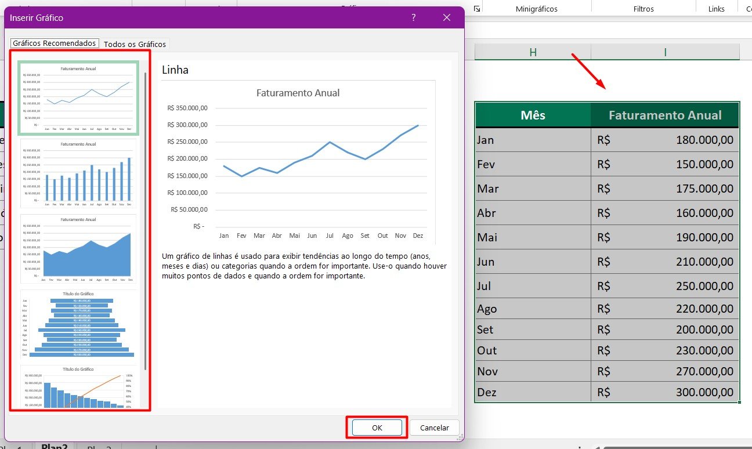Select column I header
752x449 pixels.
tap(665, 52)
